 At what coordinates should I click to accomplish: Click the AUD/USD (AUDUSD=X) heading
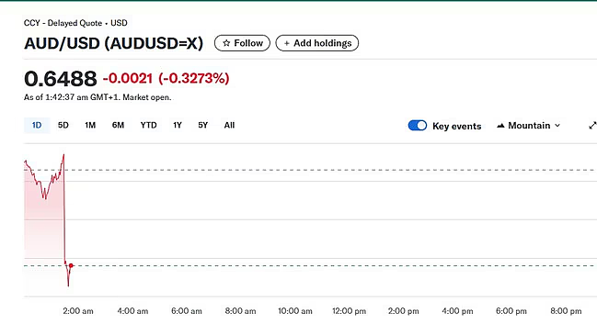(x=113, y=43)
